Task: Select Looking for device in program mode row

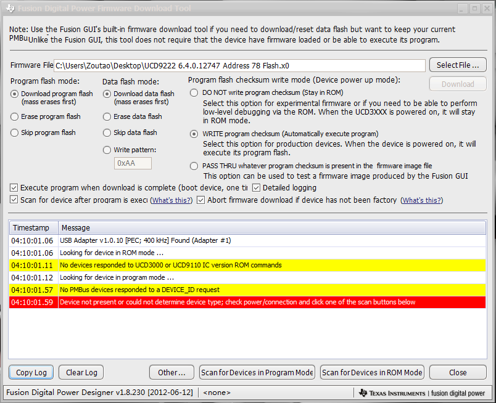Action: coord(247,277)
